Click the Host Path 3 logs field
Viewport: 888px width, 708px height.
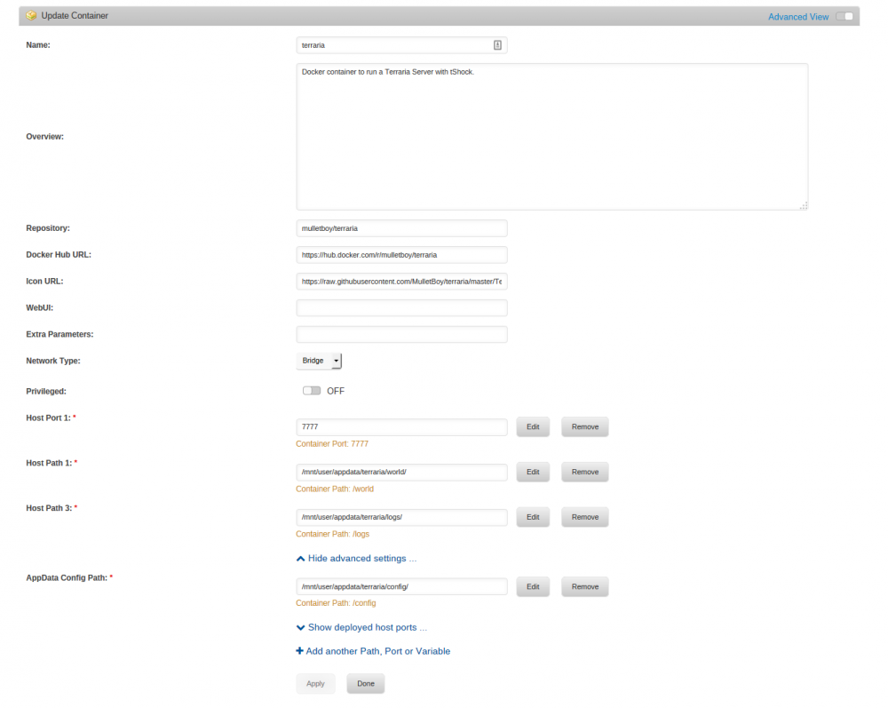pyautogui.click(x=401, y=517)
